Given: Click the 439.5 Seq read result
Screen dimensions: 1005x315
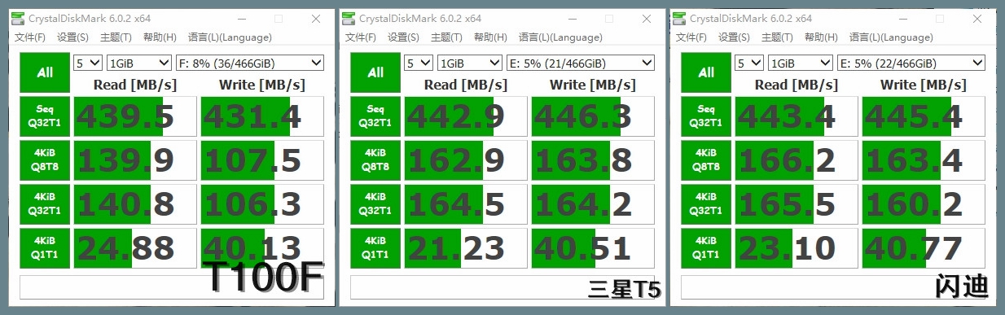Looking at the screenshot, I should (135, 116).
